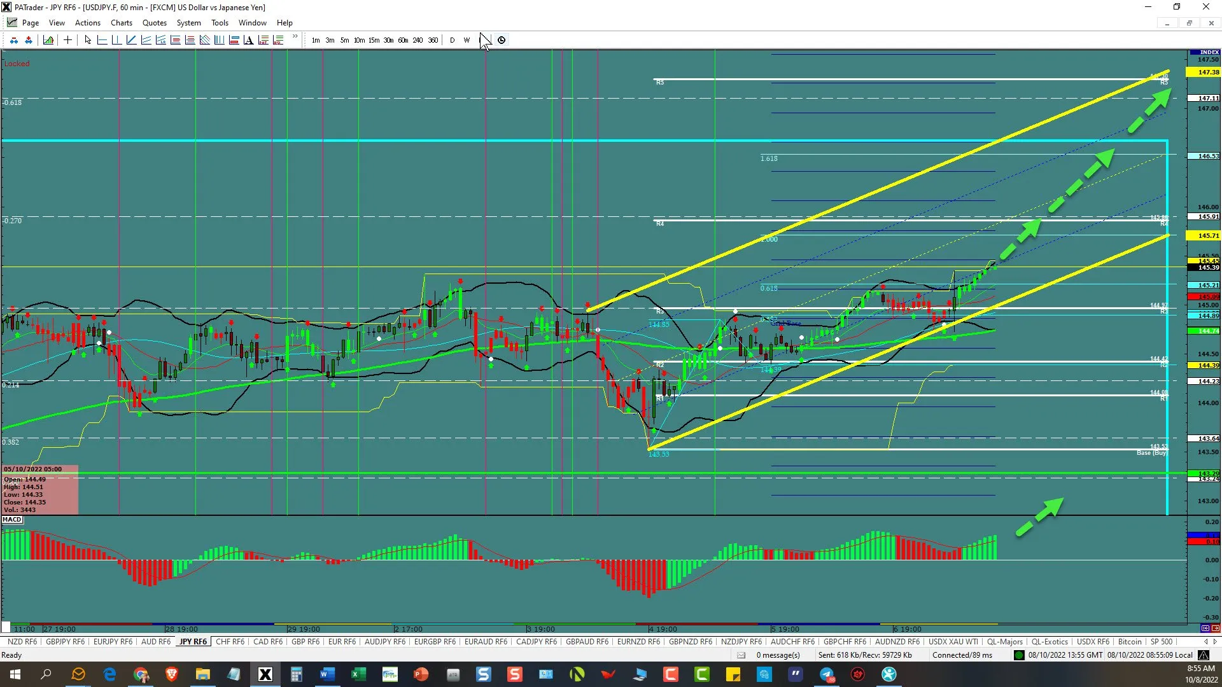Switch to 240 minute timeframe
The width and height of the screenshot is (1222, 687).
click(x=418, y=40)
